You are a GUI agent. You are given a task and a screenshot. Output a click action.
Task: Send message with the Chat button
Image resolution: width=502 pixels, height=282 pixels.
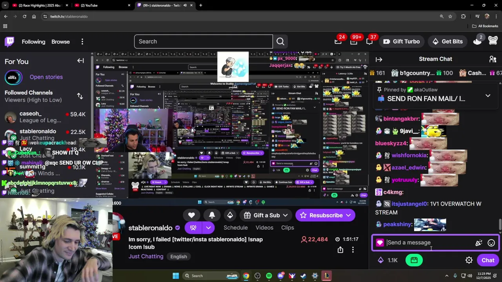[488, 260]
